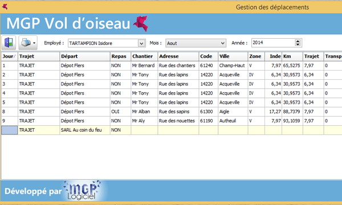The height and width of the screenshot is (205, 342).
Task: Click the Jour cell for day 9
Action: click(9, 121)
